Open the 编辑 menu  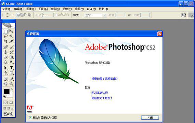tap(19, 9)
